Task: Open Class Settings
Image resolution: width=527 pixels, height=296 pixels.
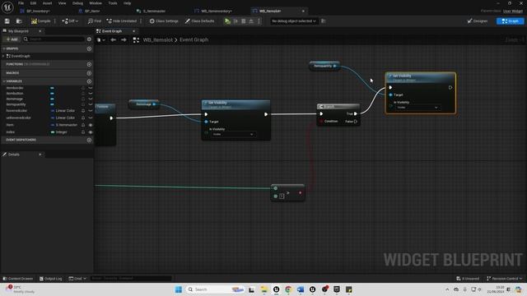Action: [x=164, y=21]
